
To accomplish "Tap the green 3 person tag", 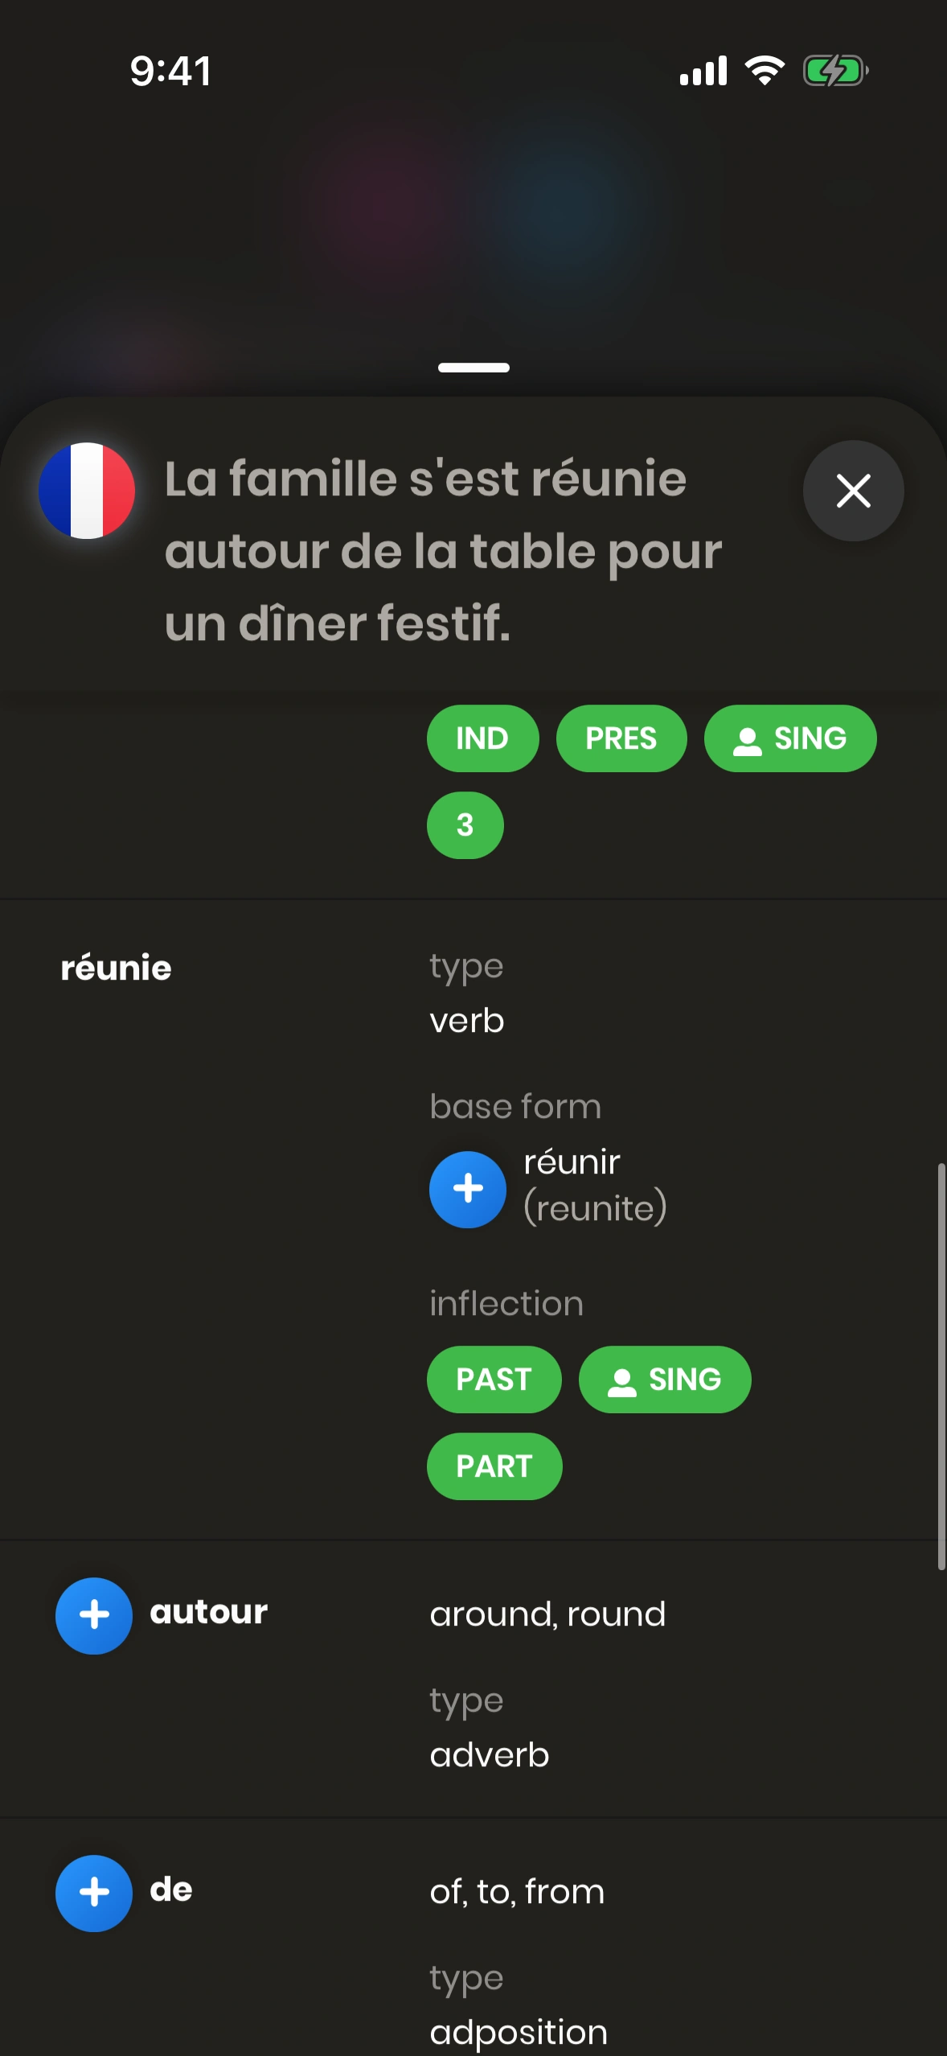I will coord(465,825).
